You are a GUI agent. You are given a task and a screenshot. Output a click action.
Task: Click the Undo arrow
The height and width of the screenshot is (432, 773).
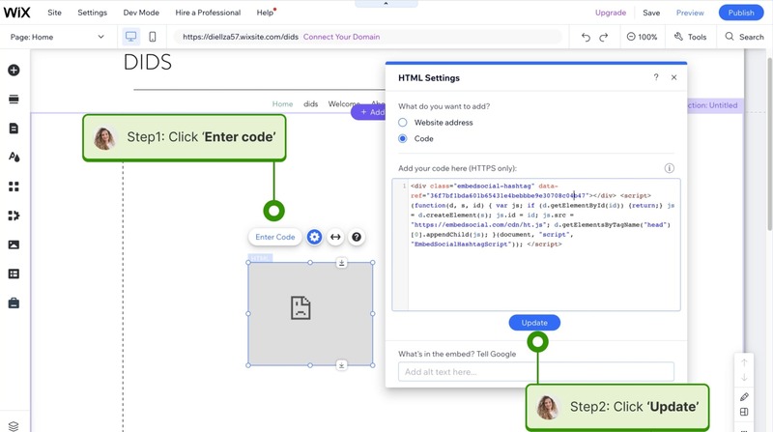point(586,37)
